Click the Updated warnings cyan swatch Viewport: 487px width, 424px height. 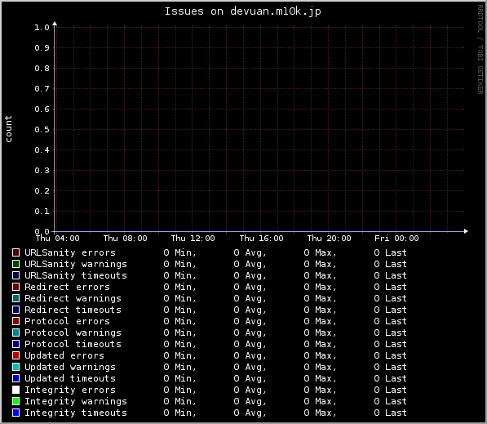pyautogui.click(x=15, y=367)
